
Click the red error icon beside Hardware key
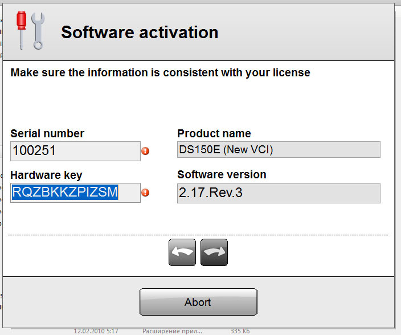click(145, 193)
